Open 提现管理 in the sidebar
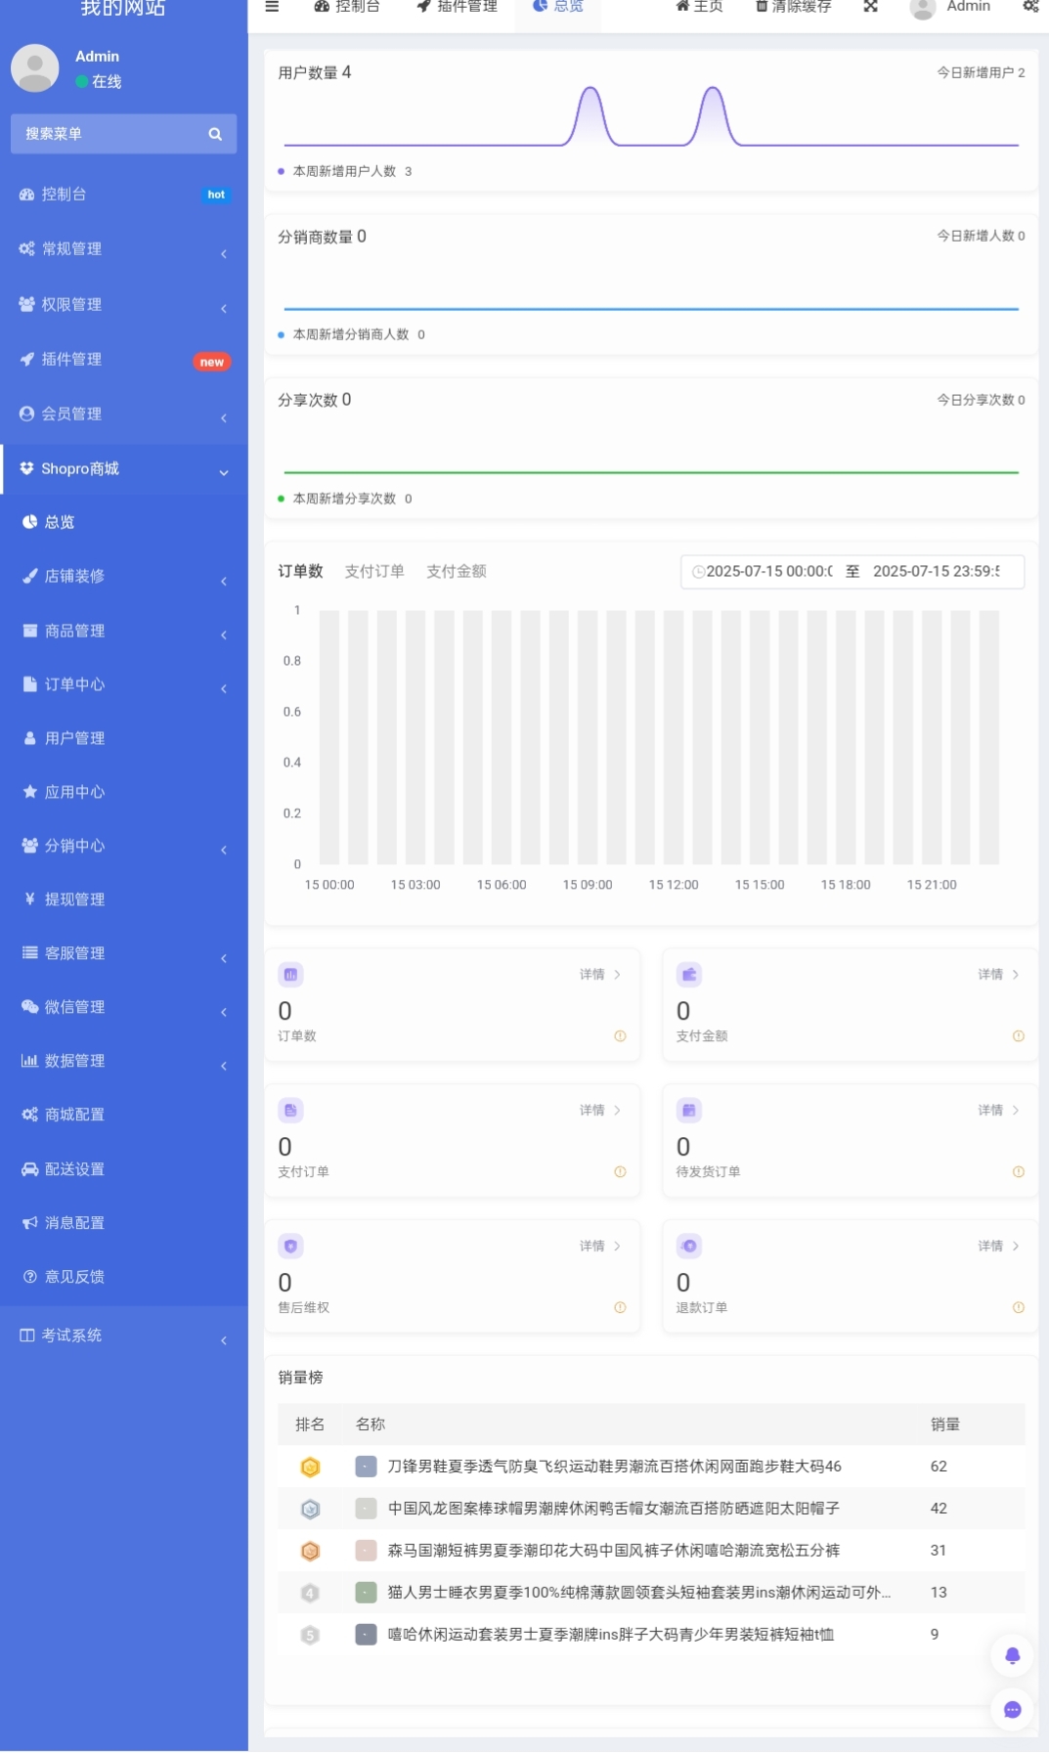 tap(123, 899)
